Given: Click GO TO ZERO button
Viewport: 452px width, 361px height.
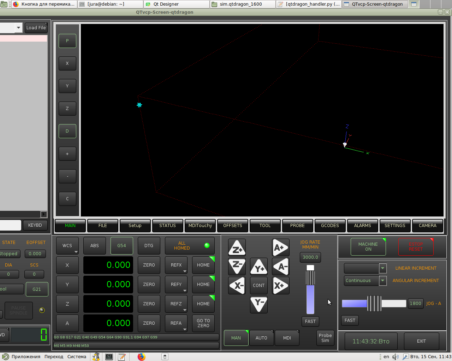Looking at the screenshot, I should tap(203, 323).
